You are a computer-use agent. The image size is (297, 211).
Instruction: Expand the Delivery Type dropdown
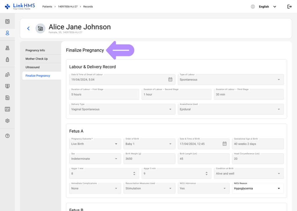pyautogui.click(x=122, y=109)
